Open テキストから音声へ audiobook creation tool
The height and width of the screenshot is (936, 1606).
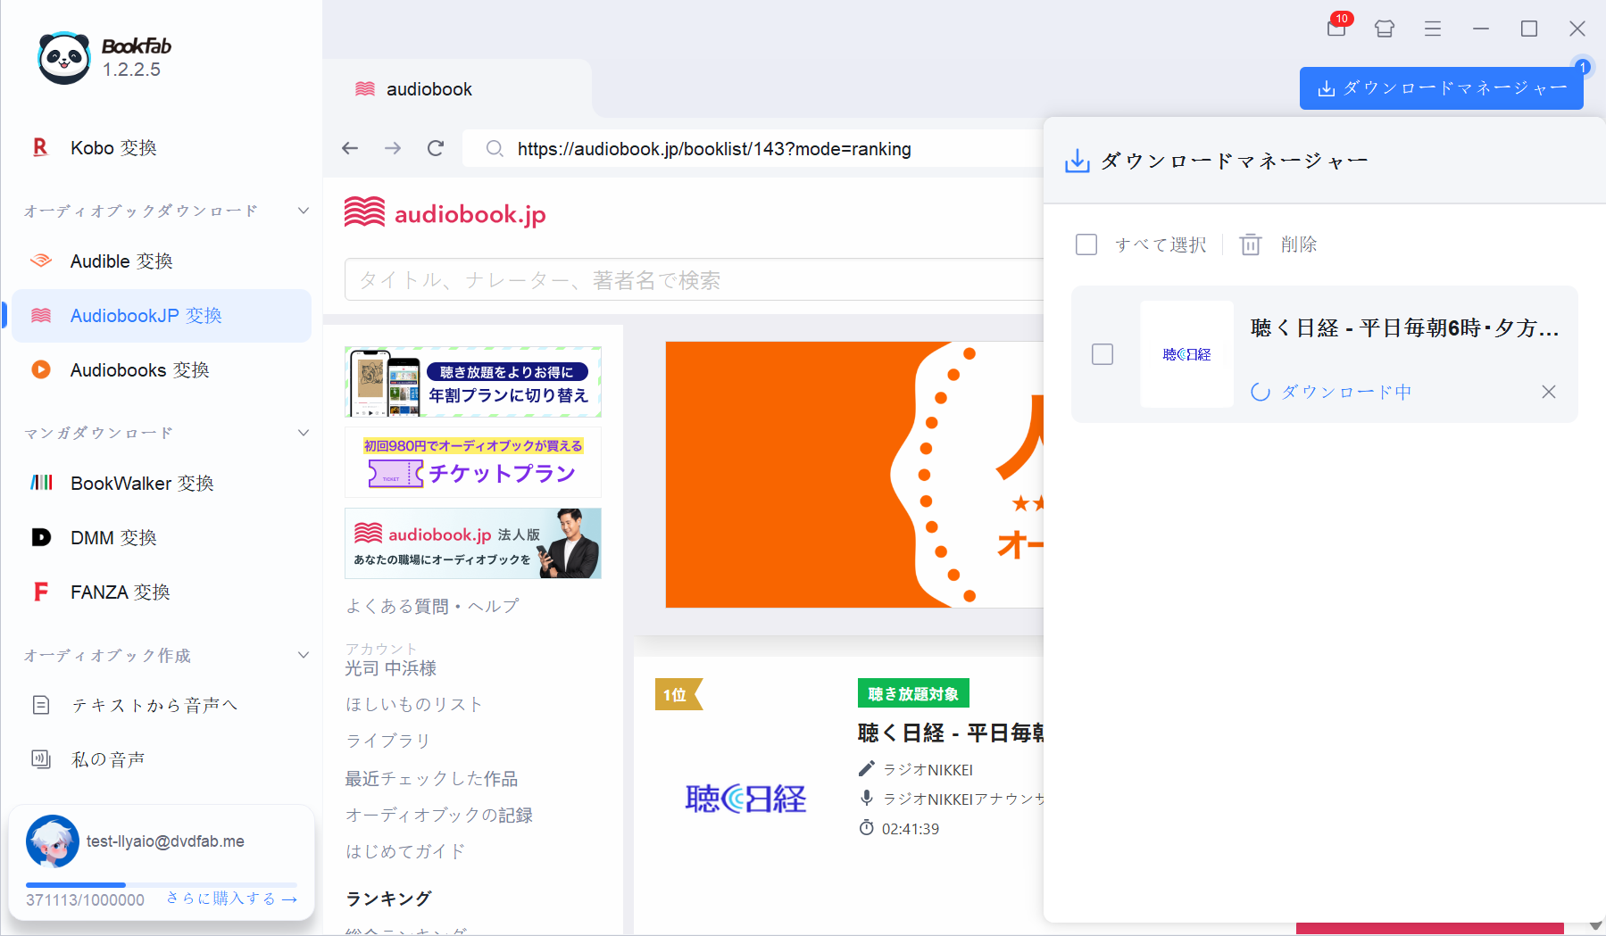click(x=154, y=705)
